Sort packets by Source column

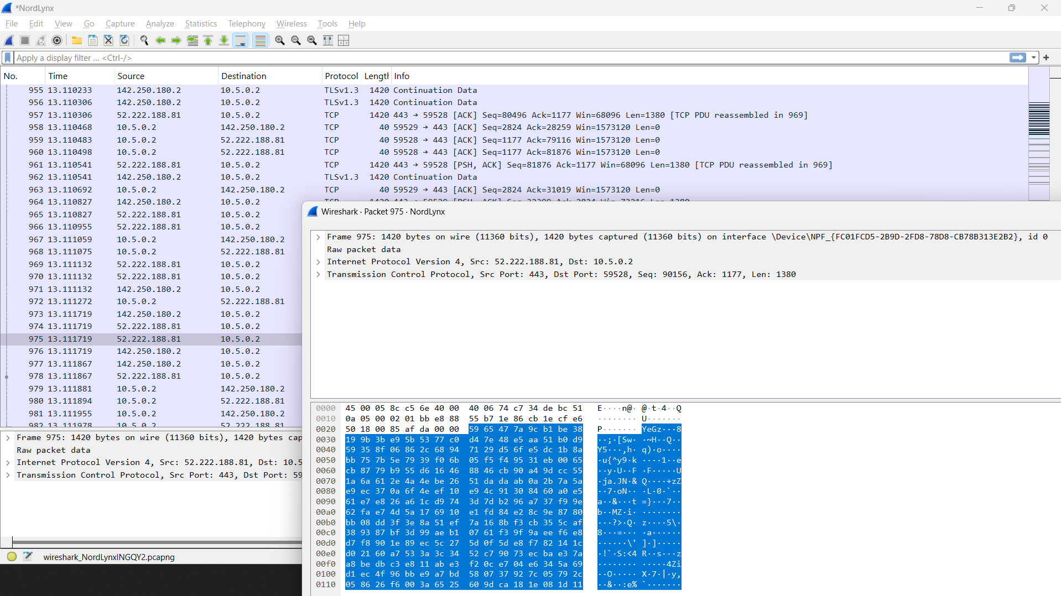point(166,76)
